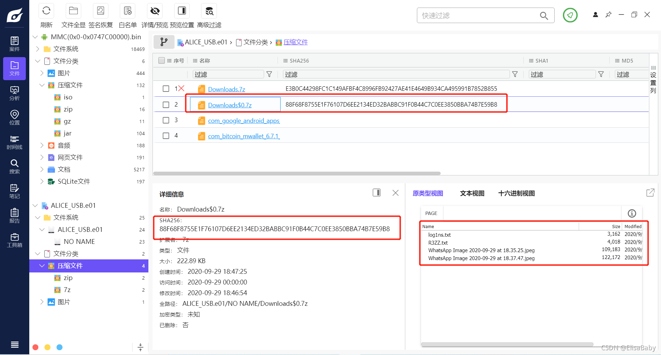Image resolution: width=661 pixels, height=355 pixels.
Task: Click the blue dot at bottom left
Action: [x=60, y=347]
